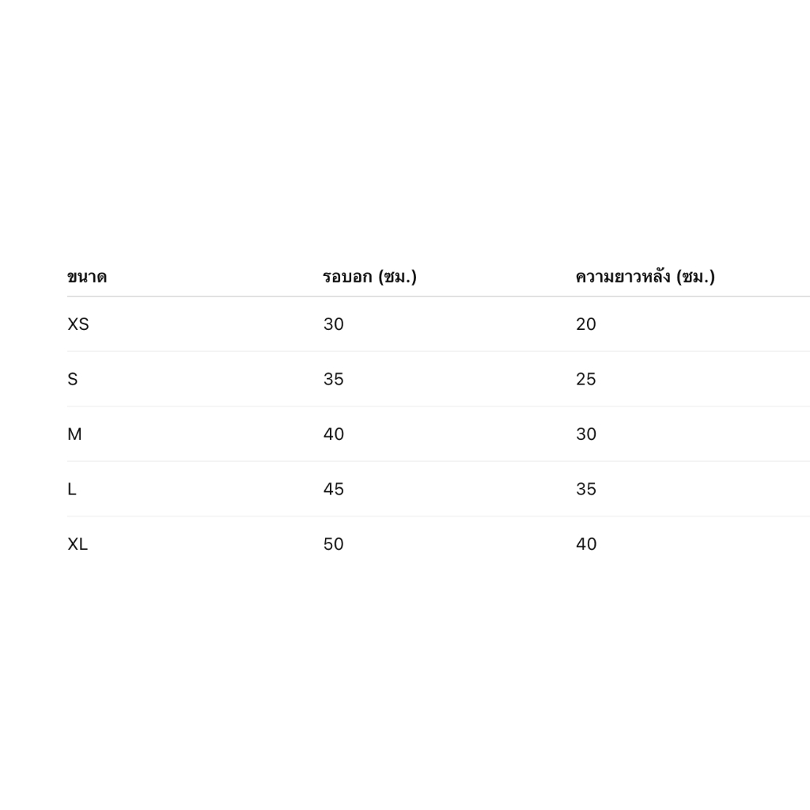Click back length 35 in L row
810x810 pixels.
tap(586, 489)
